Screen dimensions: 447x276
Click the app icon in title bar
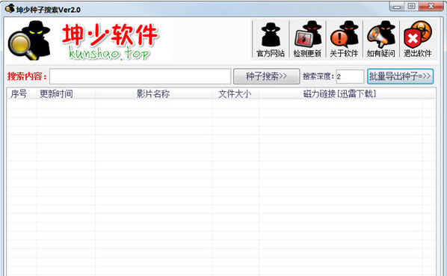tap(10, 8)
